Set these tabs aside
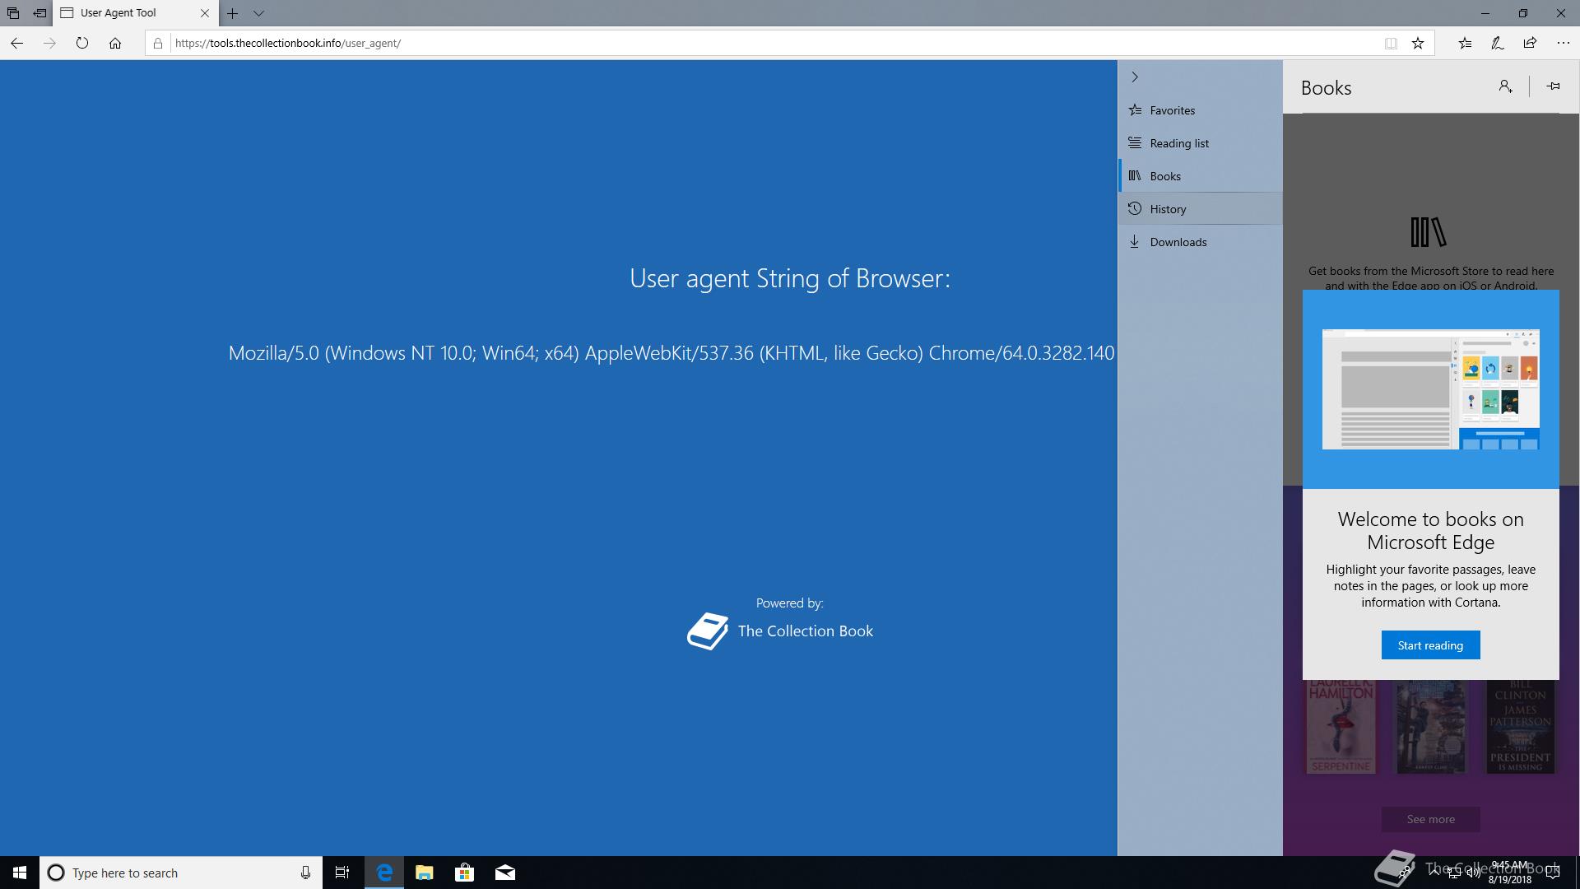The width and height of the screenshot is (1580, 889). point(39,13)
